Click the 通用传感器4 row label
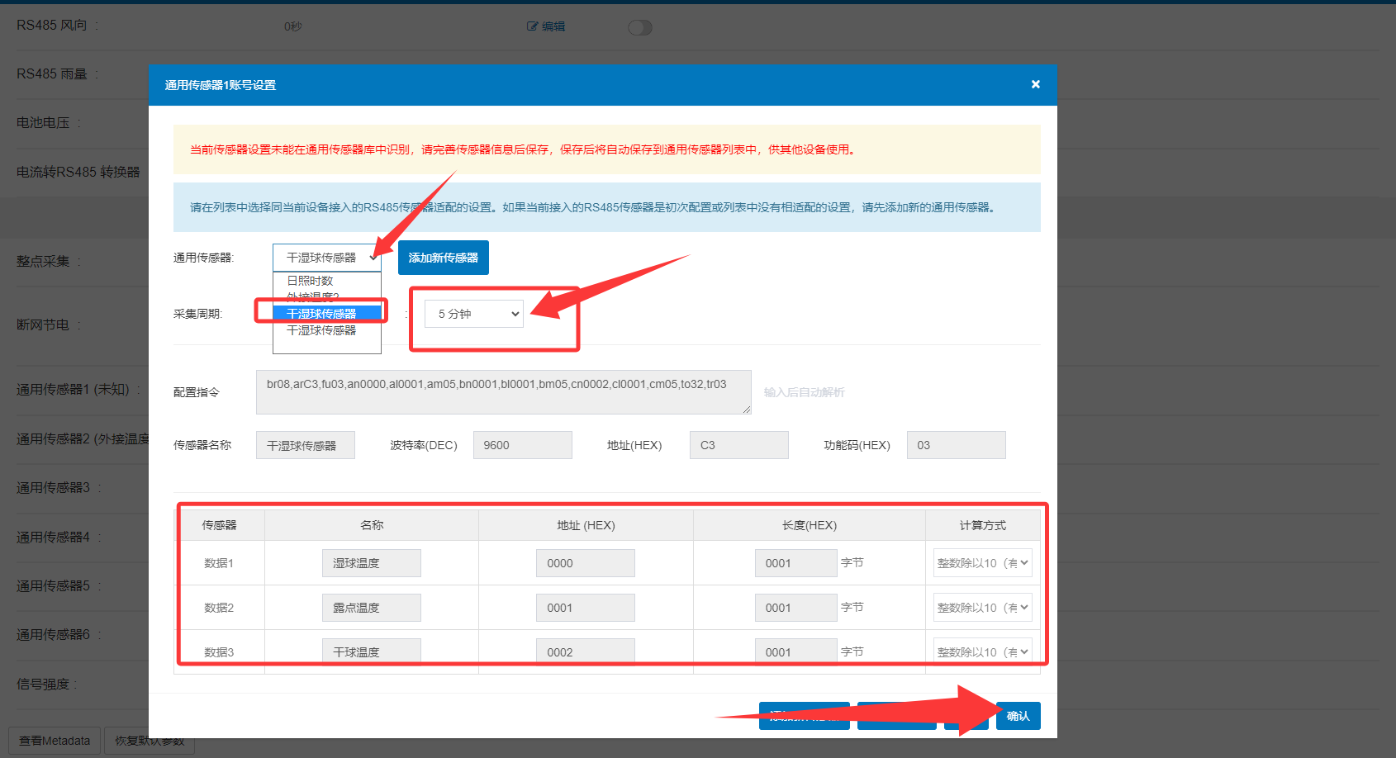This screenshot has height=758, width=1396. [x=53, y=537]
